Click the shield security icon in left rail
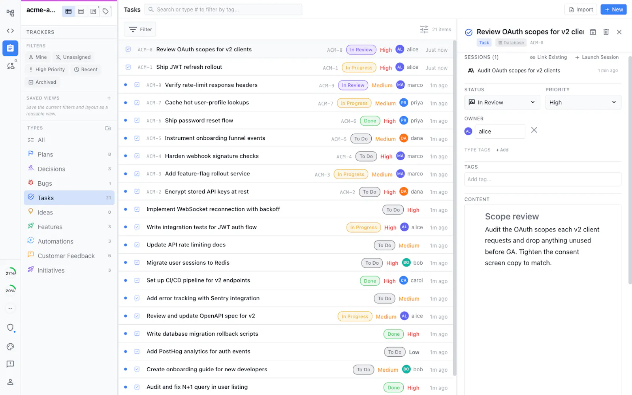The image size is (632, 395). pos(10,327)
